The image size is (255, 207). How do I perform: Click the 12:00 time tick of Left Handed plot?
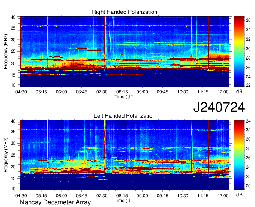[x=223, y=195]
